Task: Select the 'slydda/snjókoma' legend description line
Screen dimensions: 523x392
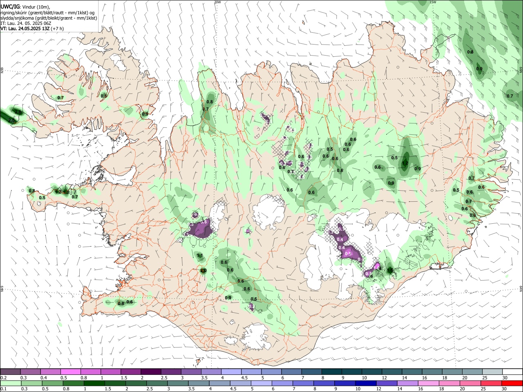Action: (49, 18)
